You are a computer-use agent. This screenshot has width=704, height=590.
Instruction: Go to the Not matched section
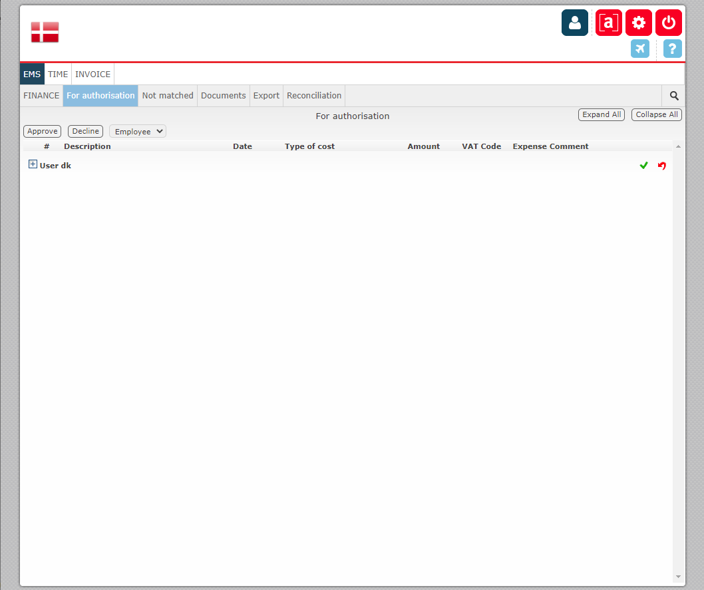click(168, 95)
